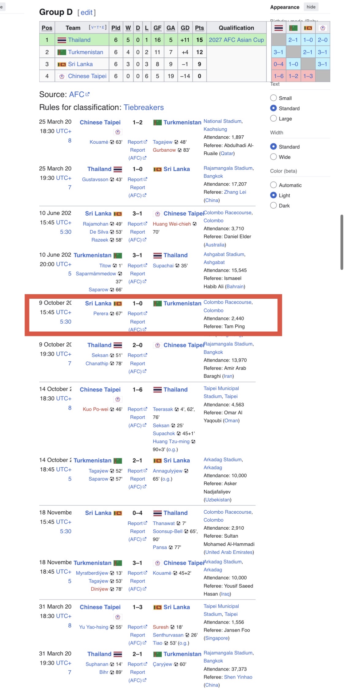Viewport: 346px width, 697px height.
Task: Click goal ball icon beside Perera 67'
Action: pyautogui.click(x=112, y=313)
